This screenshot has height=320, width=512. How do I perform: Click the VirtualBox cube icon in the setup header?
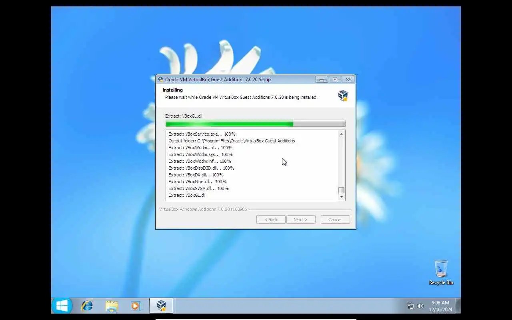[343, 95]
